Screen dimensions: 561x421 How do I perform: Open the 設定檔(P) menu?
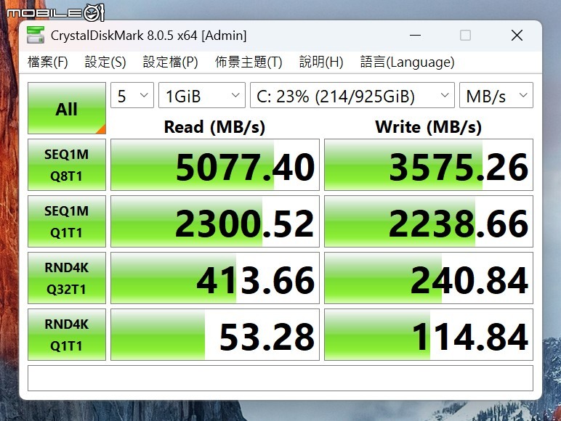(x=170, y=62)
